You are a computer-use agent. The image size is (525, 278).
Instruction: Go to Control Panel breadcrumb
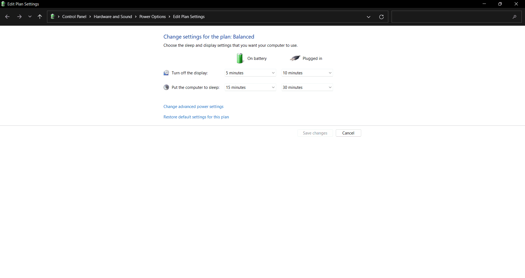click(74, 17)
